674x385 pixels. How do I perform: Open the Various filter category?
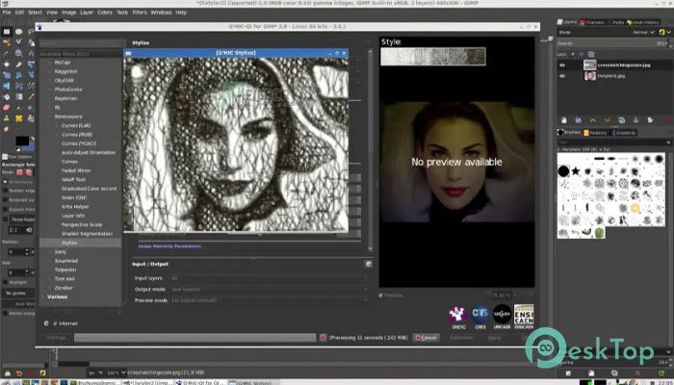[x=57, y=296]
